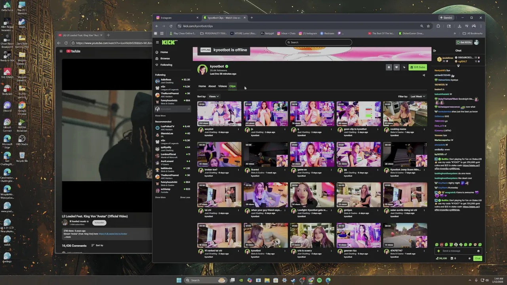The height and width of the screenshot is (285, 507).
Task: Open options menu for 'game on' clip
Action: click(331, 169)
